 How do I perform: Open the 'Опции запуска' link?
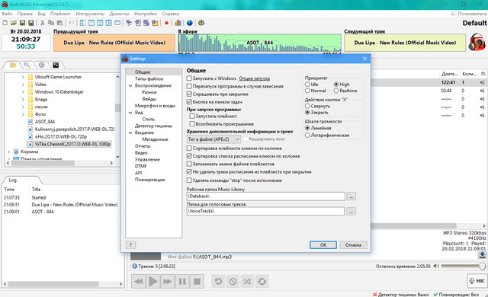point(254,78)
